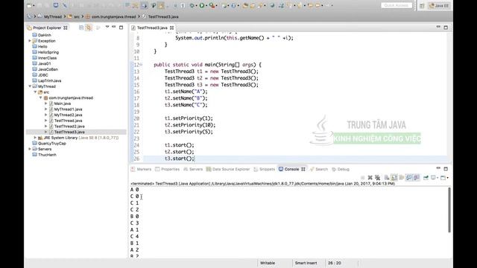The height and width of the screenshot is (268, 477).
Task: Click the New file wizard icon
Action: (30, 5)
